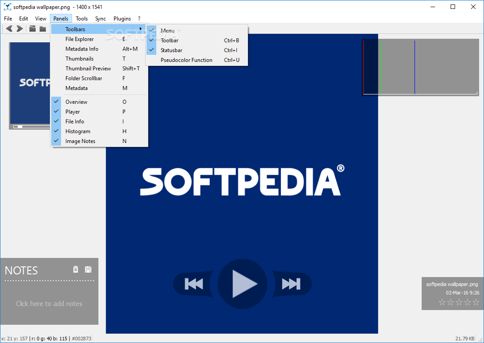484x343 pixels.
Task: Uncheck the Statusbar option
Action: (x=197, y=50)
